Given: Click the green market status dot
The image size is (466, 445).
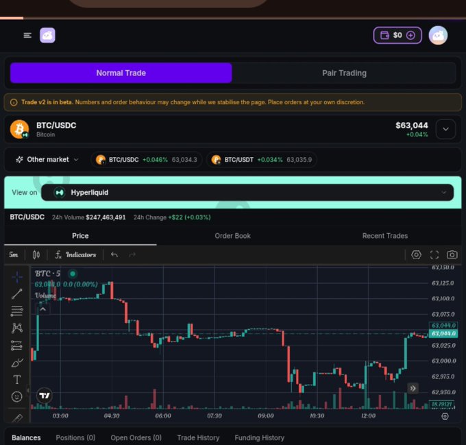Looking at the screenshot, I should tap(73, 274).
